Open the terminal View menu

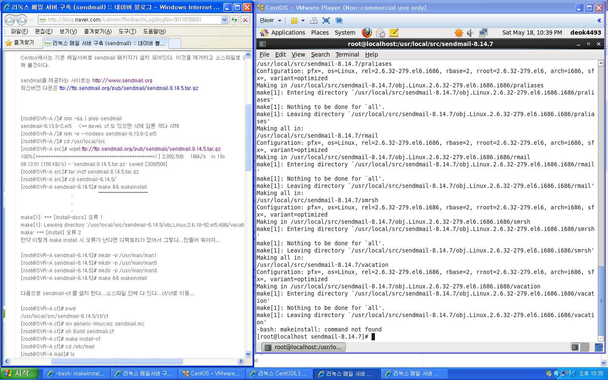(x=298, y=54)
